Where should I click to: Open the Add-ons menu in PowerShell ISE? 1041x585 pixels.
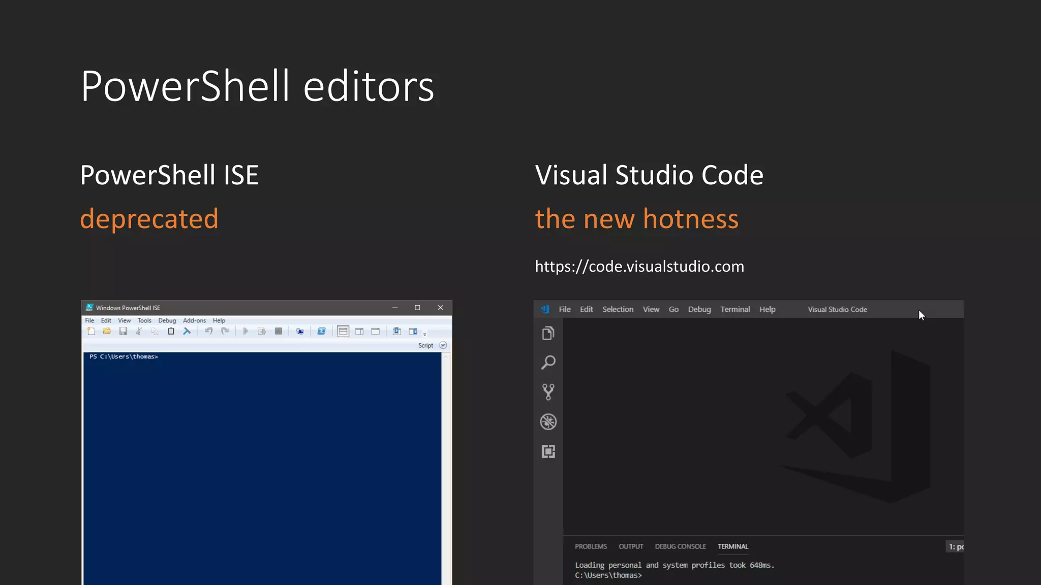[x=194, y=320]
